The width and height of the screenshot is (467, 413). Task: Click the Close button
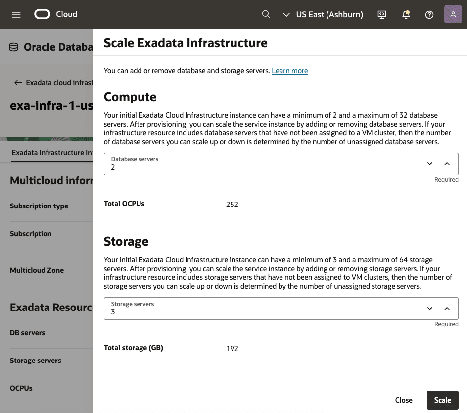click(x=404, y=400)
